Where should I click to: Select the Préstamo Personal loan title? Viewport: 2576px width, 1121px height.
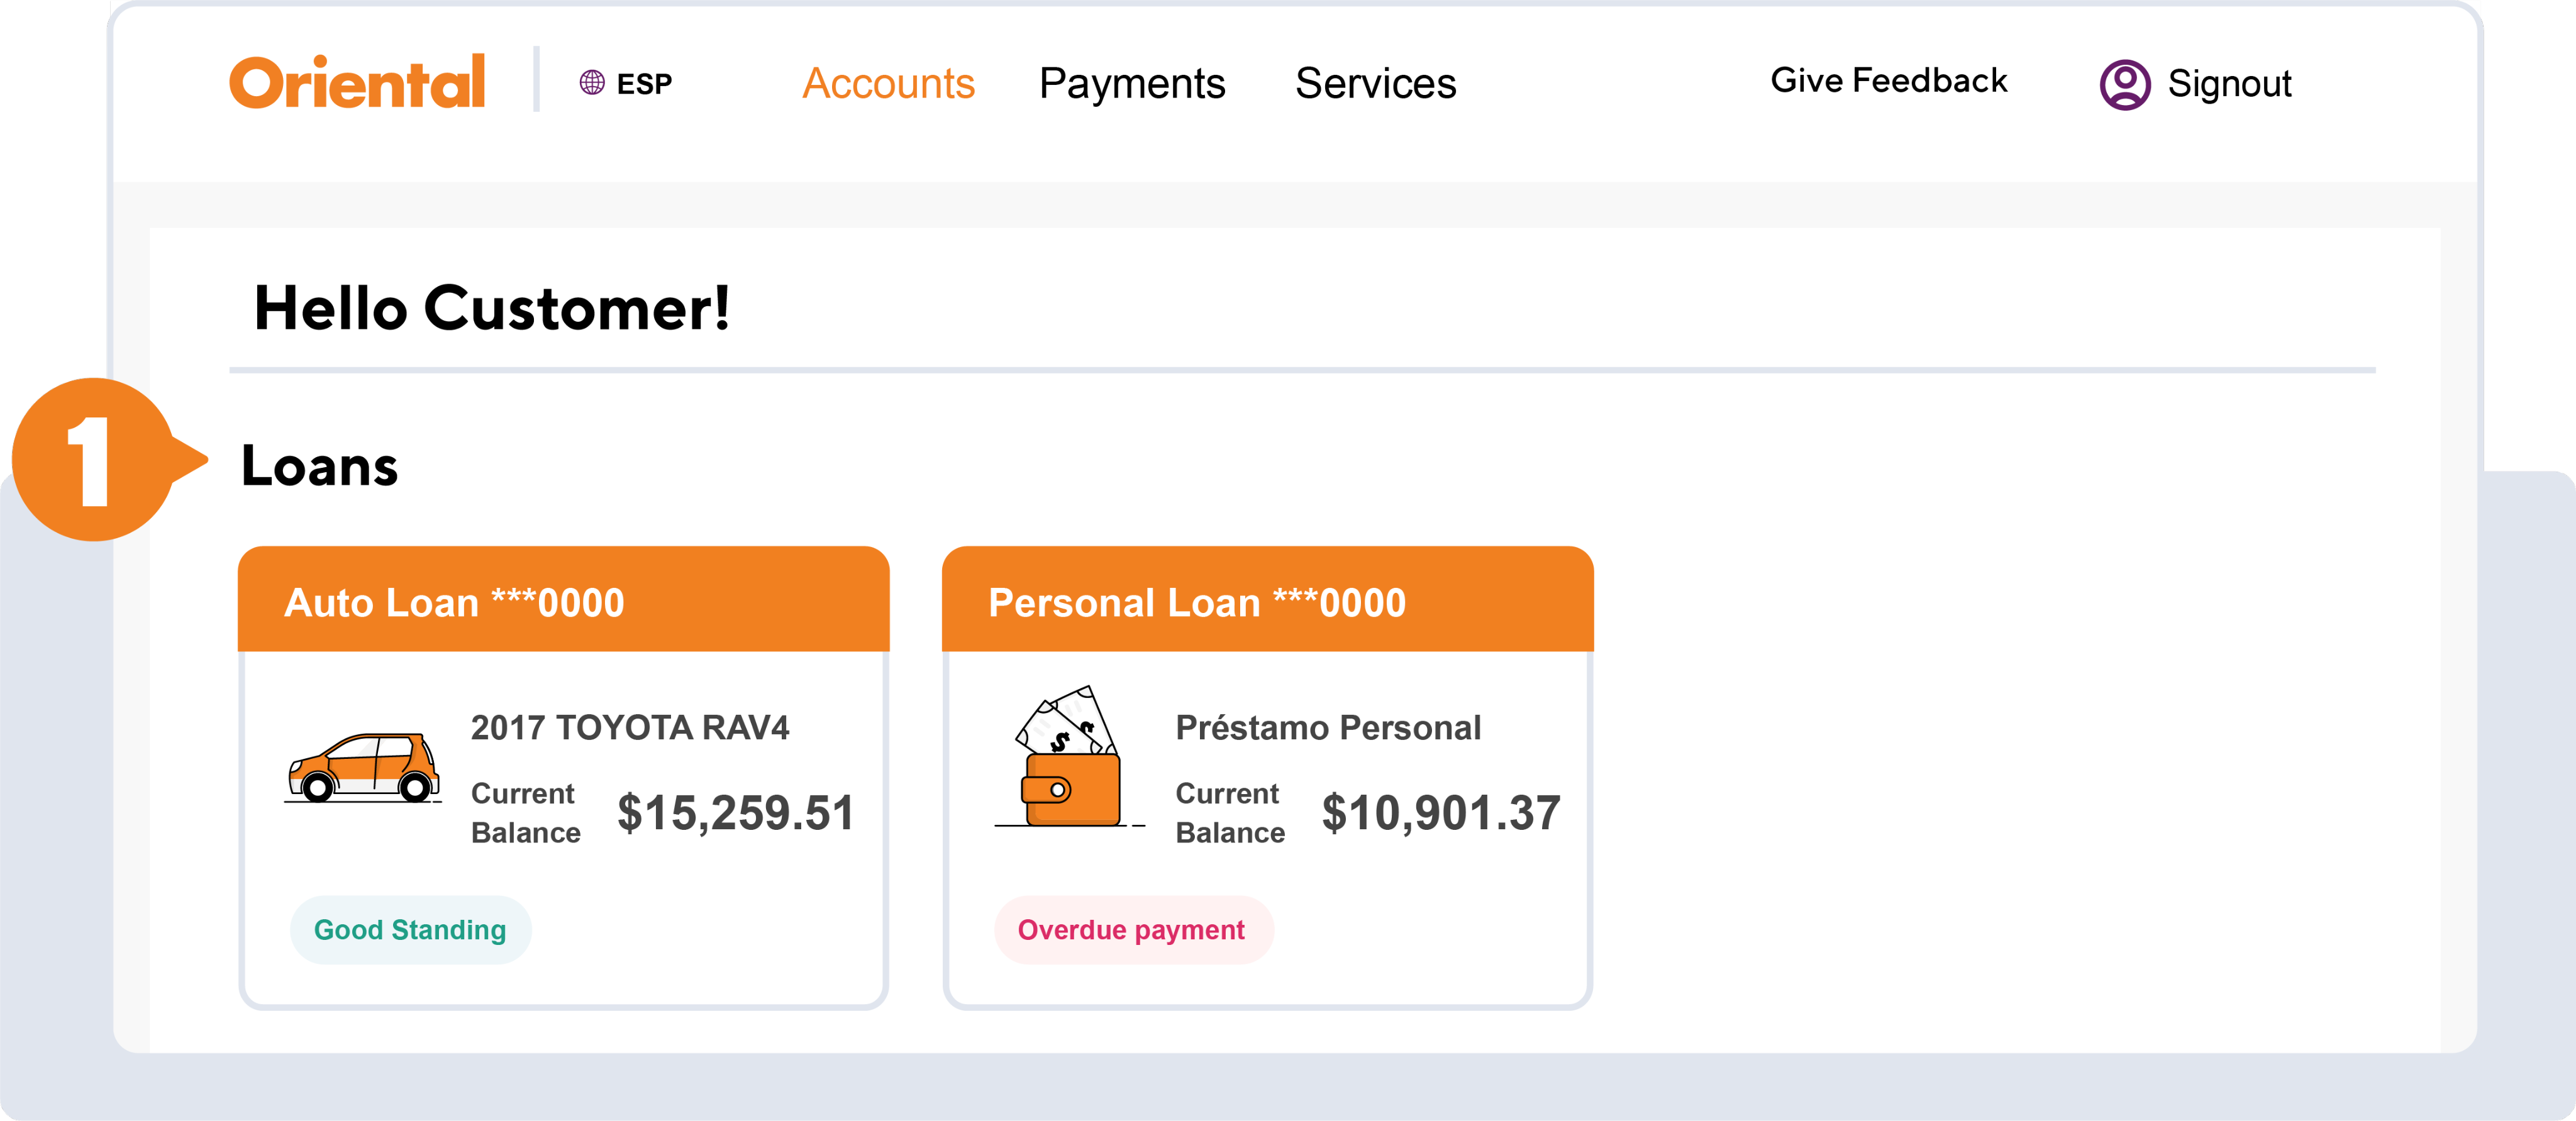pos(1328,727)
